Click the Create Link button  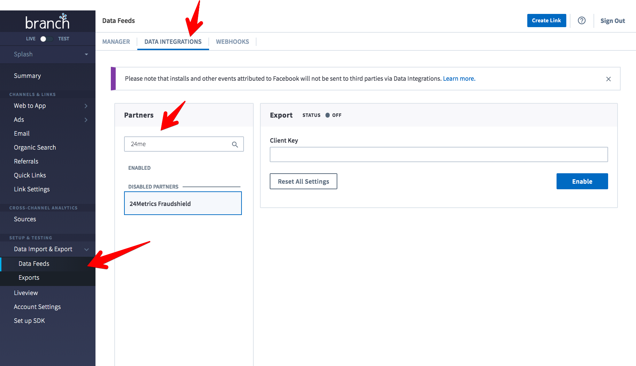[546, 21]
